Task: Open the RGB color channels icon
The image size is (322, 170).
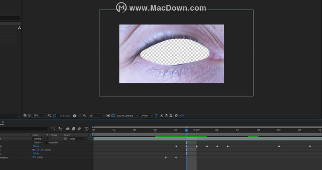Action: tap(84, 116)
